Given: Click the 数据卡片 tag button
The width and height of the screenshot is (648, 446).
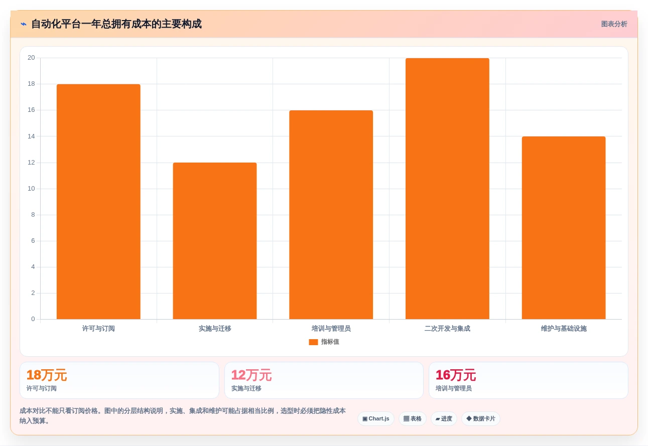Looking at the screenshot, I should point(481,419).
